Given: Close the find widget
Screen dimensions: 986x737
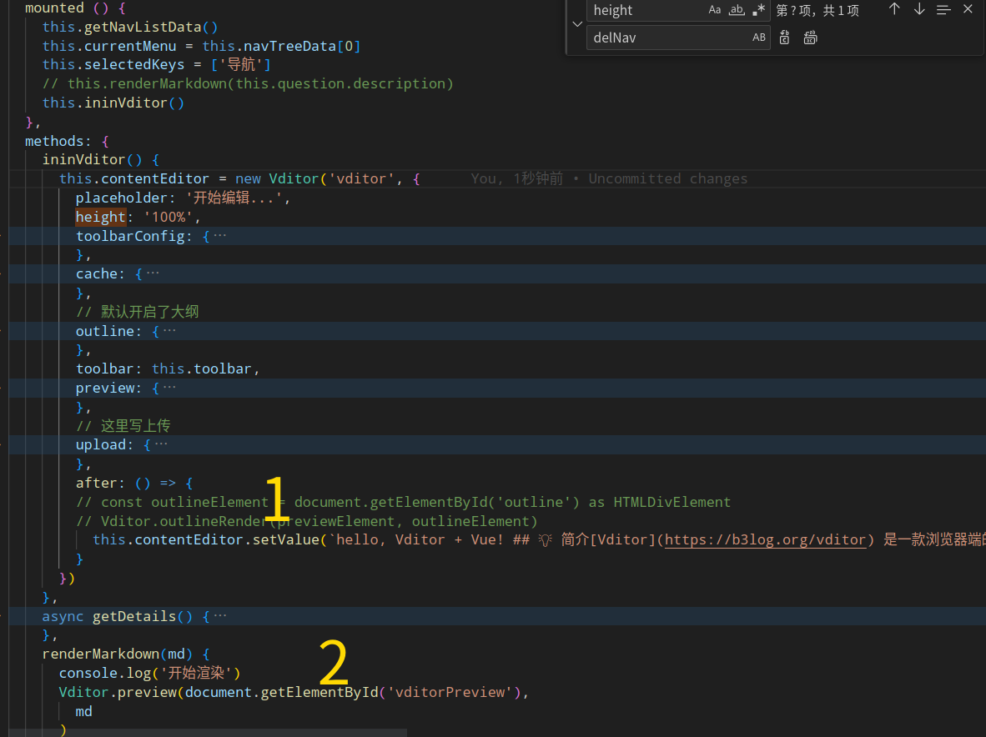Looking at the screenshot, I should click(x=968, y=9).
